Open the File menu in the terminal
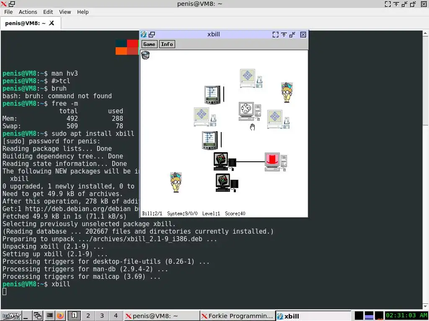 [x=8, y=12]
